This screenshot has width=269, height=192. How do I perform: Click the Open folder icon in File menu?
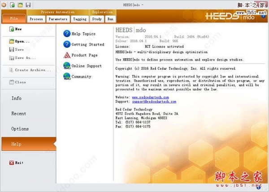[12, 41]
